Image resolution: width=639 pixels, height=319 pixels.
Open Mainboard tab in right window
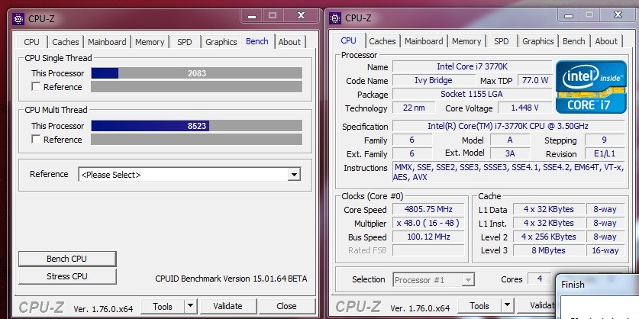click(x=424, y=41)
